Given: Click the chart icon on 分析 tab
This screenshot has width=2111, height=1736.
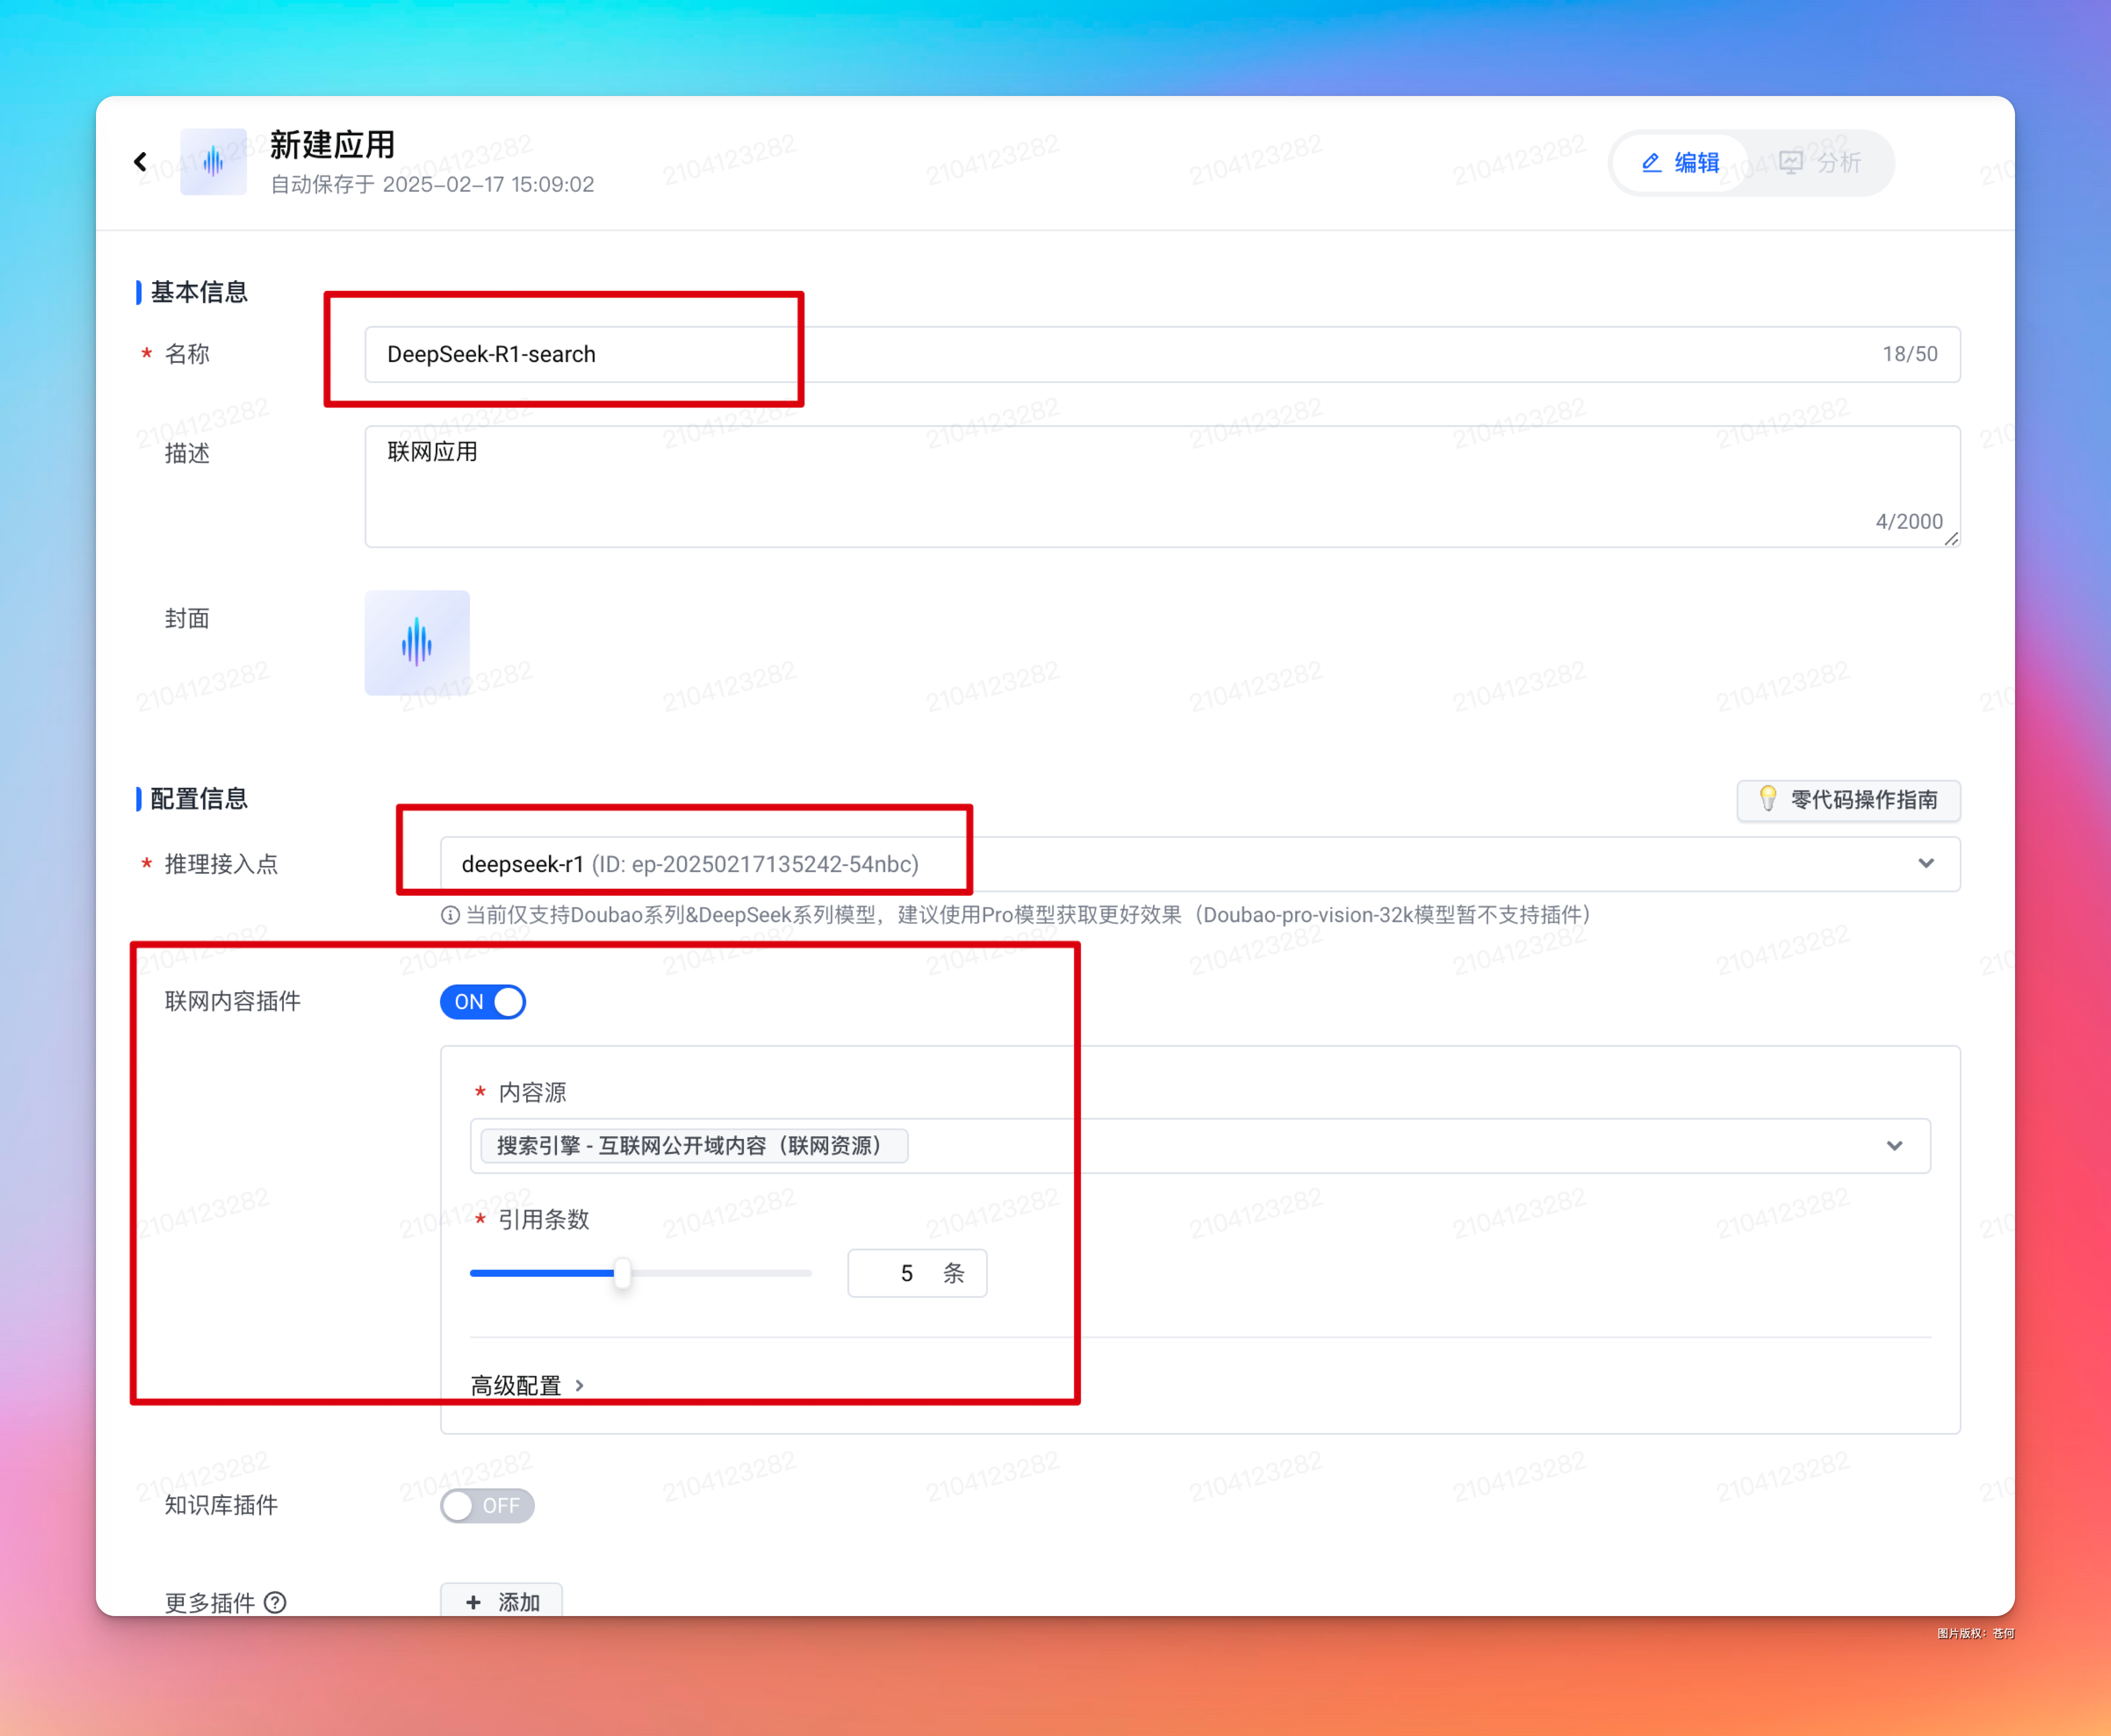Looking at the screenshot, I should [1790, 162].
